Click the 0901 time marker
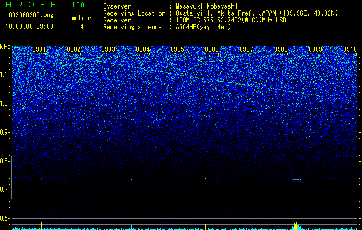Viewport: 362px width, 230px height. [x=39, y=49]
